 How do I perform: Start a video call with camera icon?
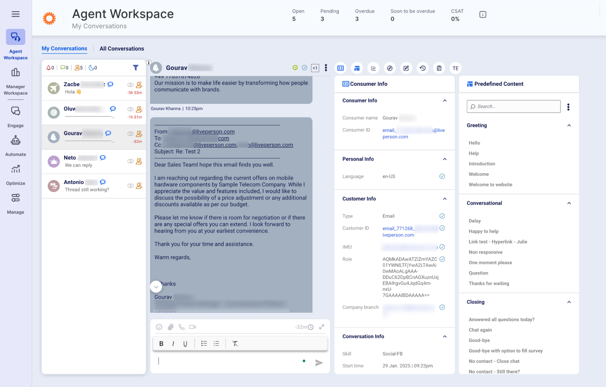pos(193,327)
